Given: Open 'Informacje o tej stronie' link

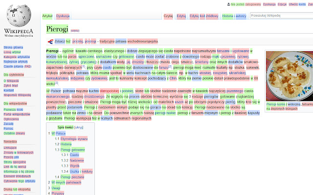Looking at the screenshot, I should click(19, 172).
